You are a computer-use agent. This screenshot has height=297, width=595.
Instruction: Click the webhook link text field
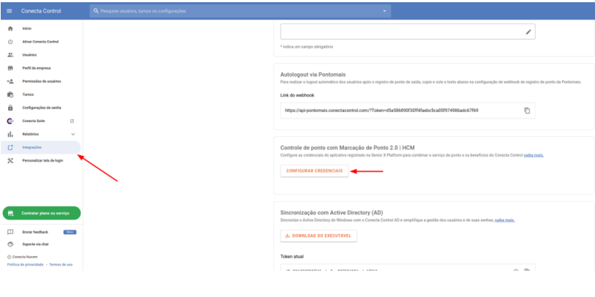(395, 110)
